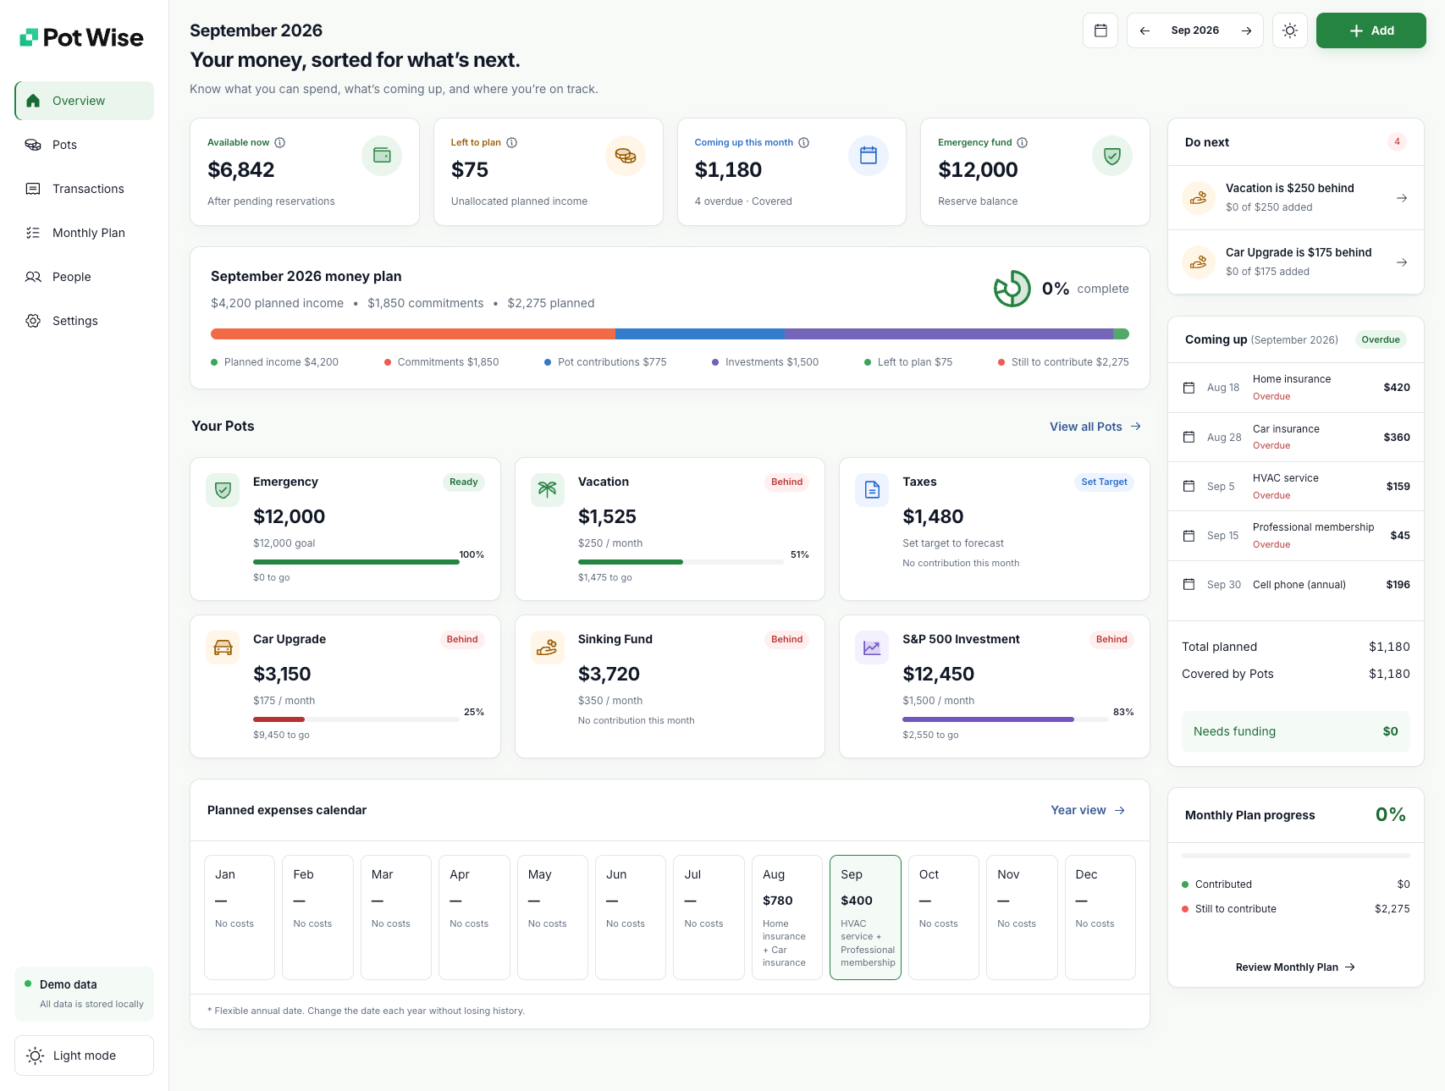Click calendar icon on Coming up this month card
This screenshot has width=1445, height=1091.
tap(869, 156)
